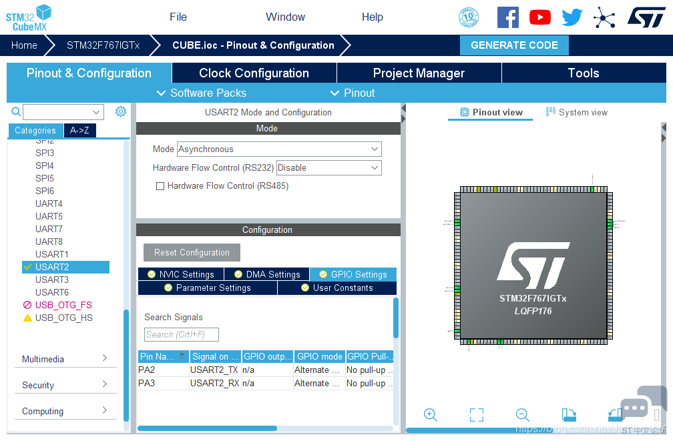This screenshot has width=673, height=441.
Task: Open the Help menu
Action: [x=372, y=17]
